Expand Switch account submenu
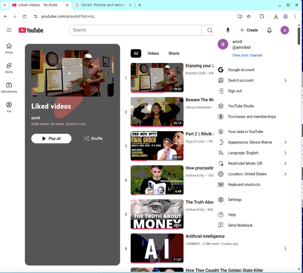Viewport: 303px width, 273px height. pos(253,80)
